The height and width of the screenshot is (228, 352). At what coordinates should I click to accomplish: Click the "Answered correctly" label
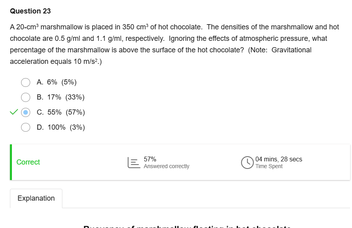166,167
